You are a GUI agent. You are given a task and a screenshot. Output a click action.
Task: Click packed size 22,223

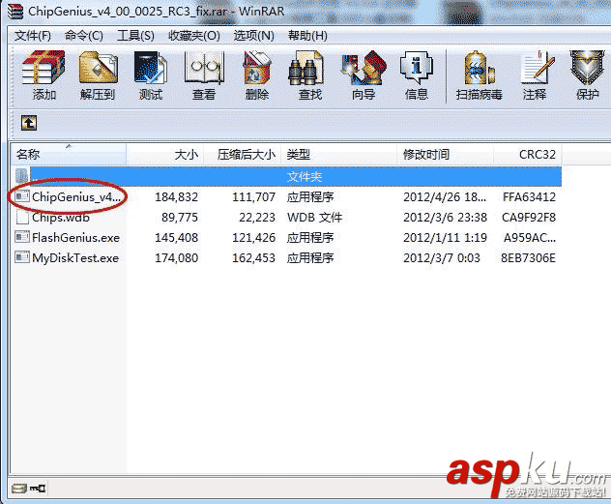[x=257, y=217]
